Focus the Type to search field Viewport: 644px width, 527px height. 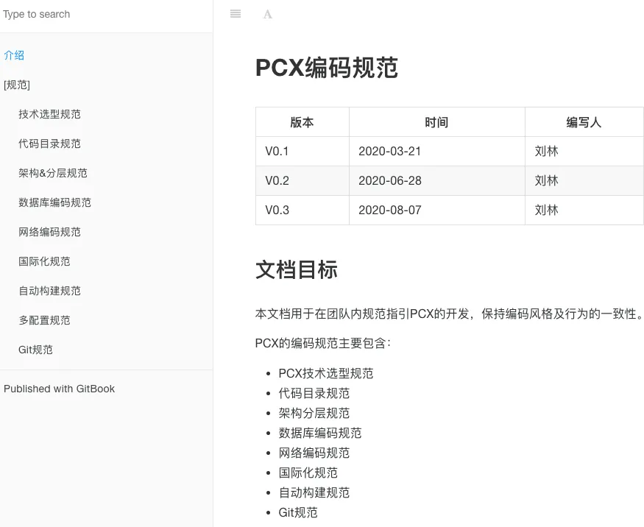[106, 15]
